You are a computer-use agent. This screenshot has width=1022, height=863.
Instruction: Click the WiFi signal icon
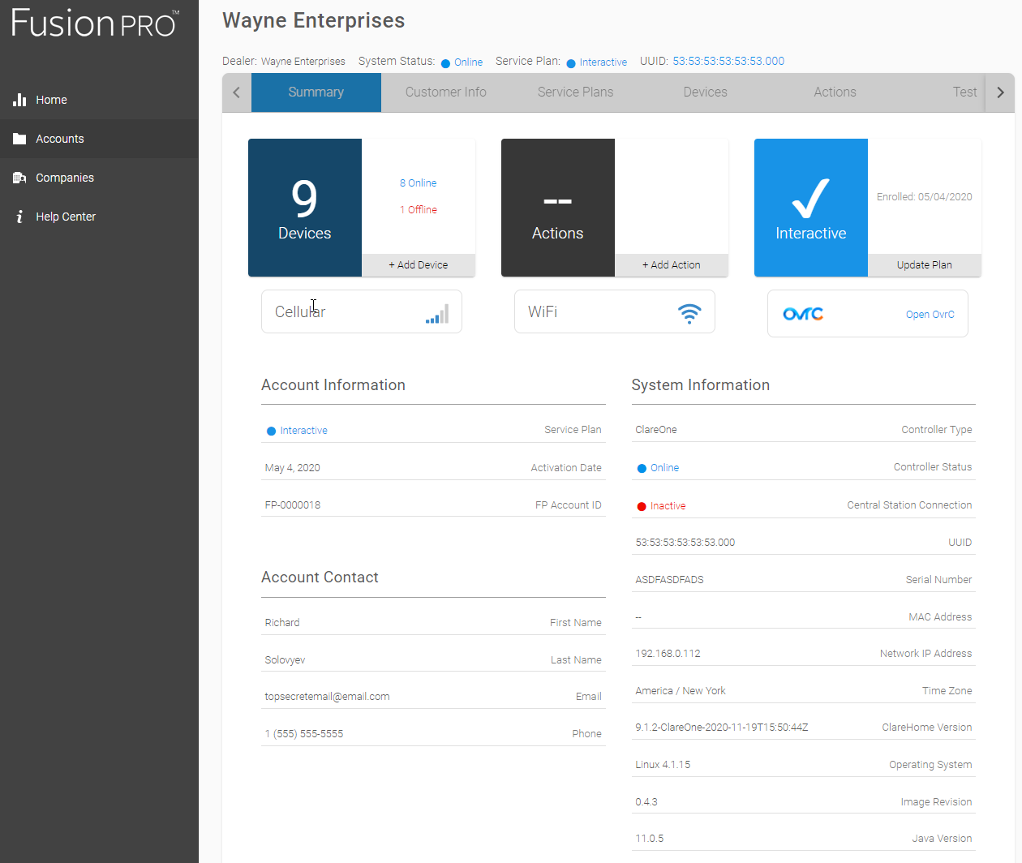(689, 313)
